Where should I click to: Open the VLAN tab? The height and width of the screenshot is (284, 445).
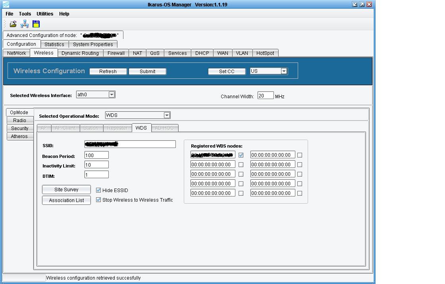[242, 53]
